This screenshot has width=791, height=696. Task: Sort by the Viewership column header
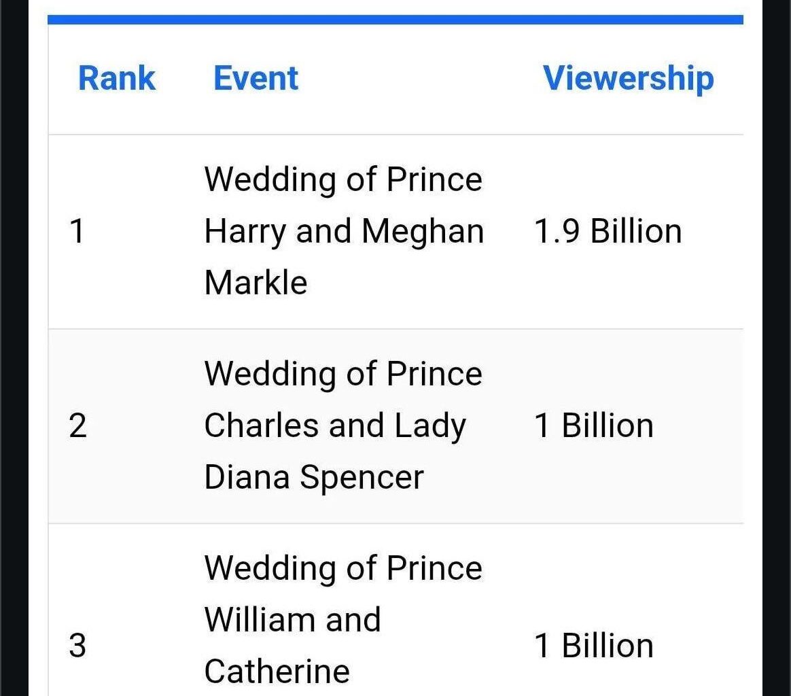pyautogui.click(x=628, y=78)
